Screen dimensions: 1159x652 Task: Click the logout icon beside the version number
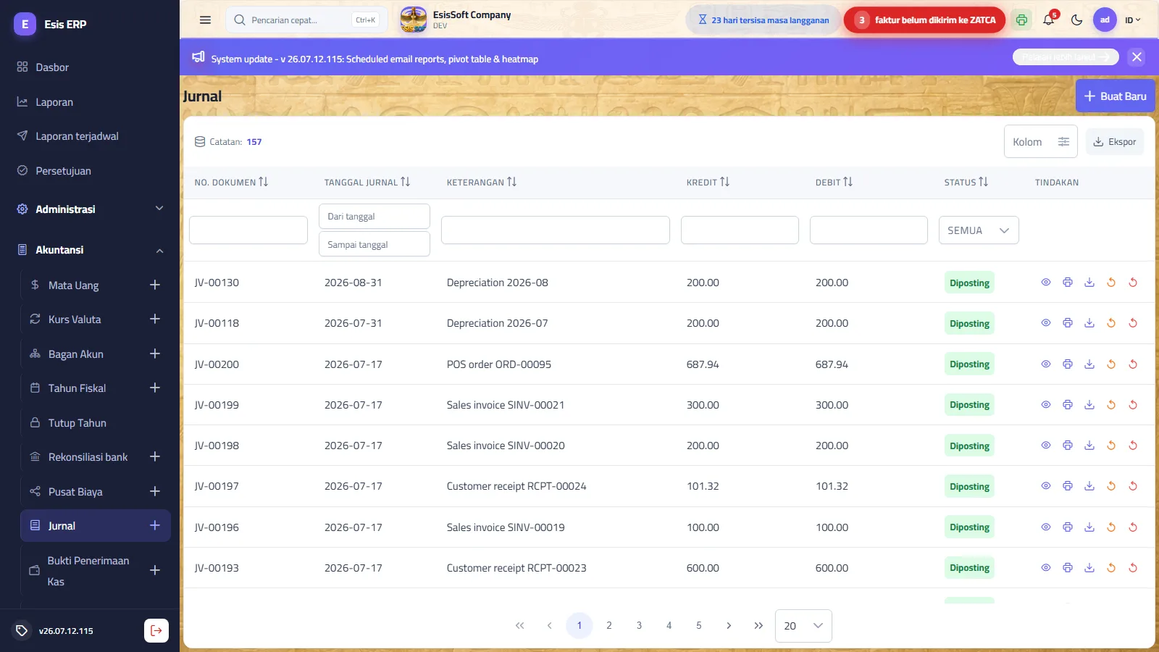point(156,630)
